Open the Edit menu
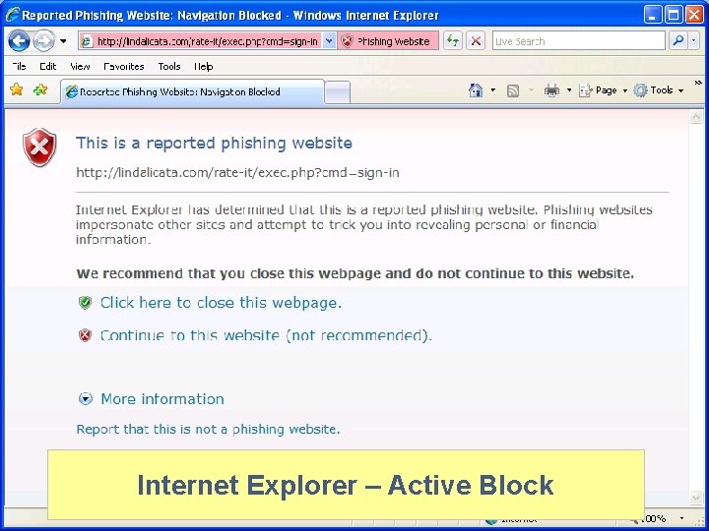Viewport: 709px width, 531px height. click(48, 67)
